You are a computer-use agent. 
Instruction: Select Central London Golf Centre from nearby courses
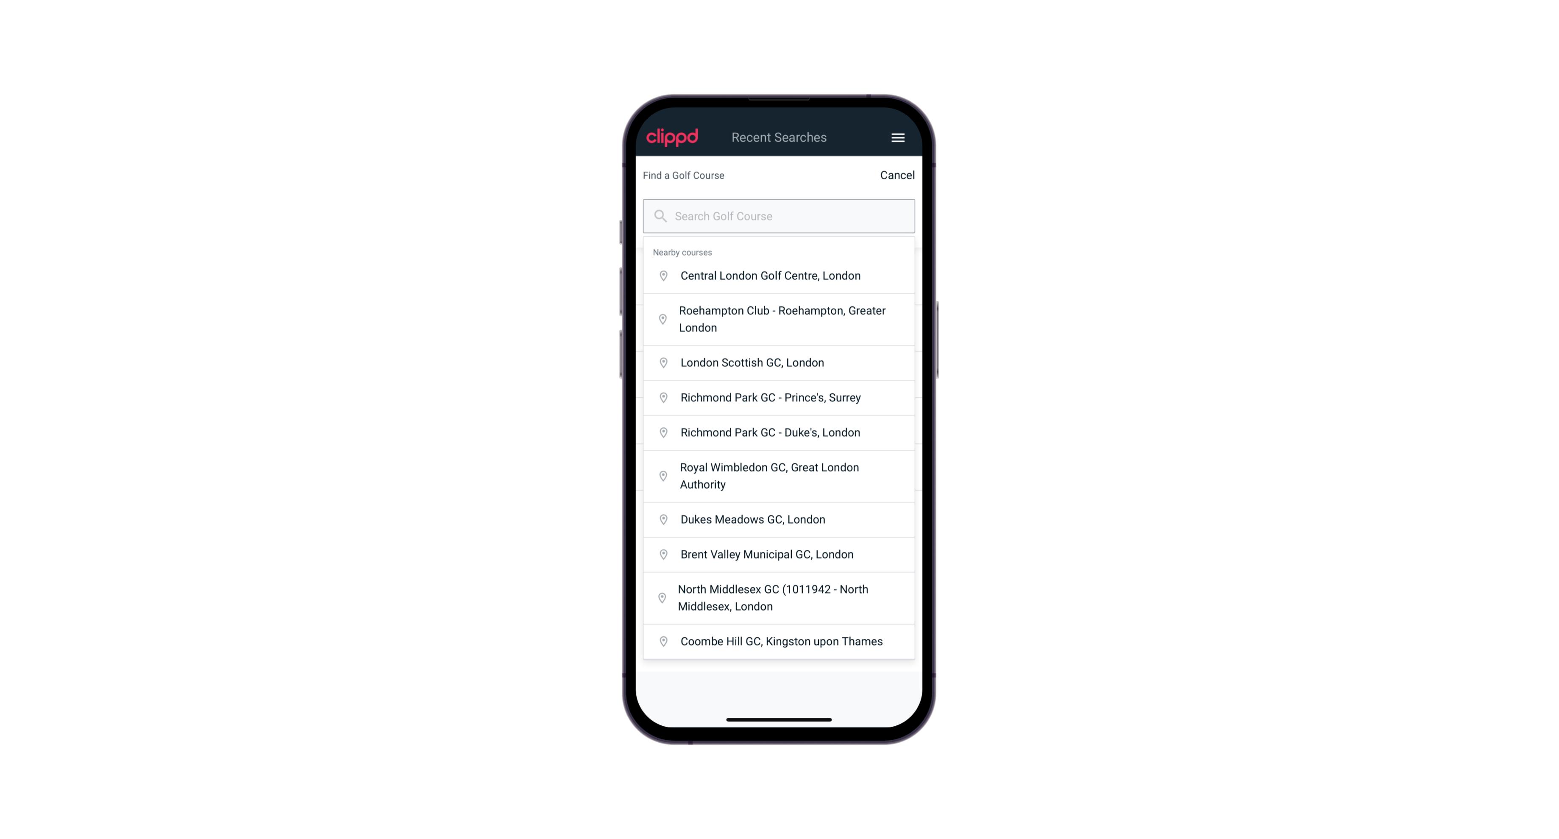click(x=779, y=276)
